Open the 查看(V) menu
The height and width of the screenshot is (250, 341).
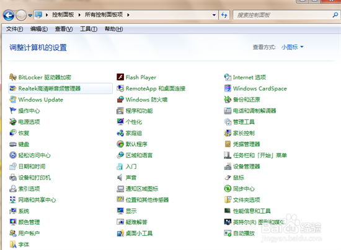click(64, 29)
